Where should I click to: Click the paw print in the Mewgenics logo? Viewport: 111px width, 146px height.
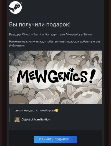tap(71, 69)
